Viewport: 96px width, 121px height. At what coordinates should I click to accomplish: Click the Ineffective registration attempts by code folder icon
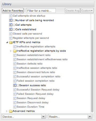pos(15,51)
